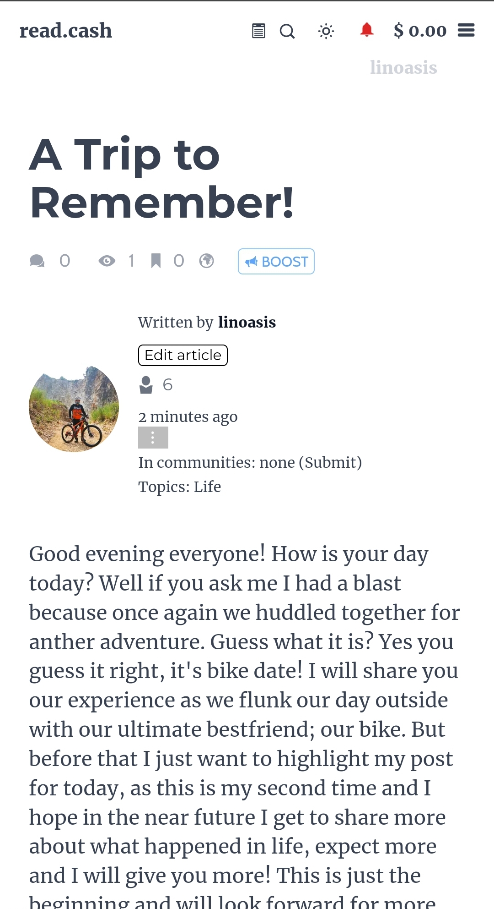View the author's avatar picture
Screen dimensions: 494x909
tap(74, 407)
